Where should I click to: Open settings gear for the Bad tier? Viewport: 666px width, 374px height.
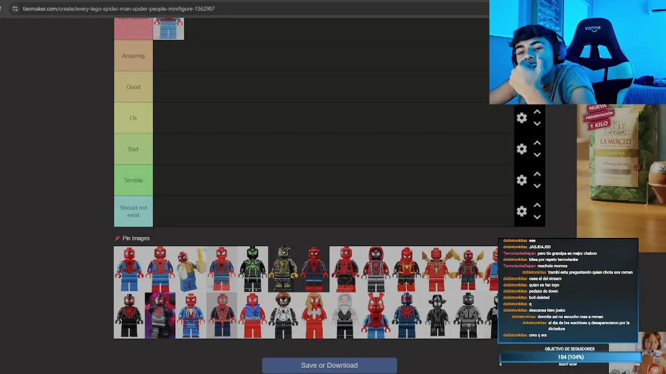[522, 149]
